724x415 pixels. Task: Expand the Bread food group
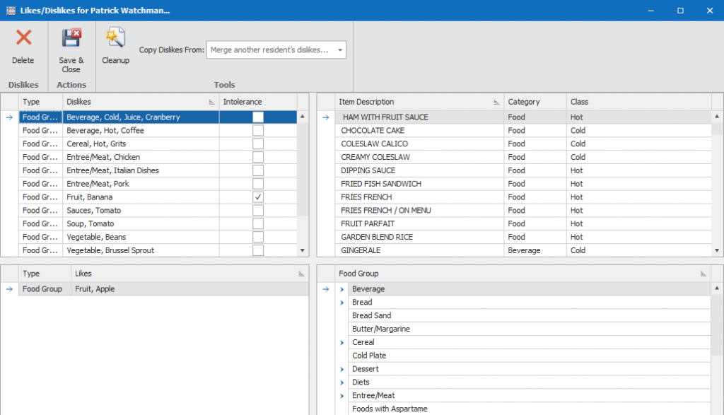pos(342,303)
